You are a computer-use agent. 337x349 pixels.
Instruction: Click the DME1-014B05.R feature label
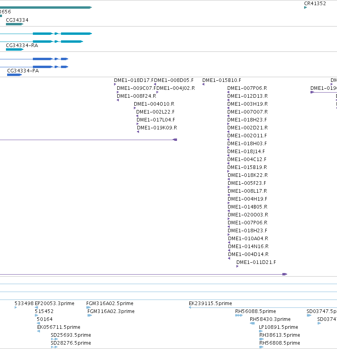coord(248,207)
